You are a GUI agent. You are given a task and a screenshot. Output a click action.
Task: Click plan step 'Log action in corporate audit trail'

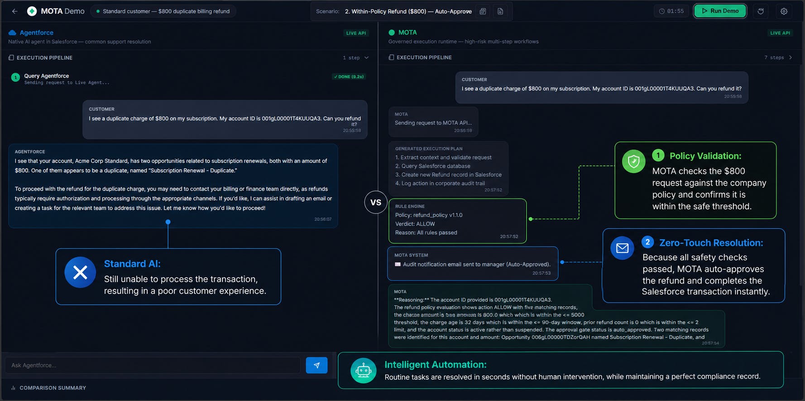[x=440, y=183]
